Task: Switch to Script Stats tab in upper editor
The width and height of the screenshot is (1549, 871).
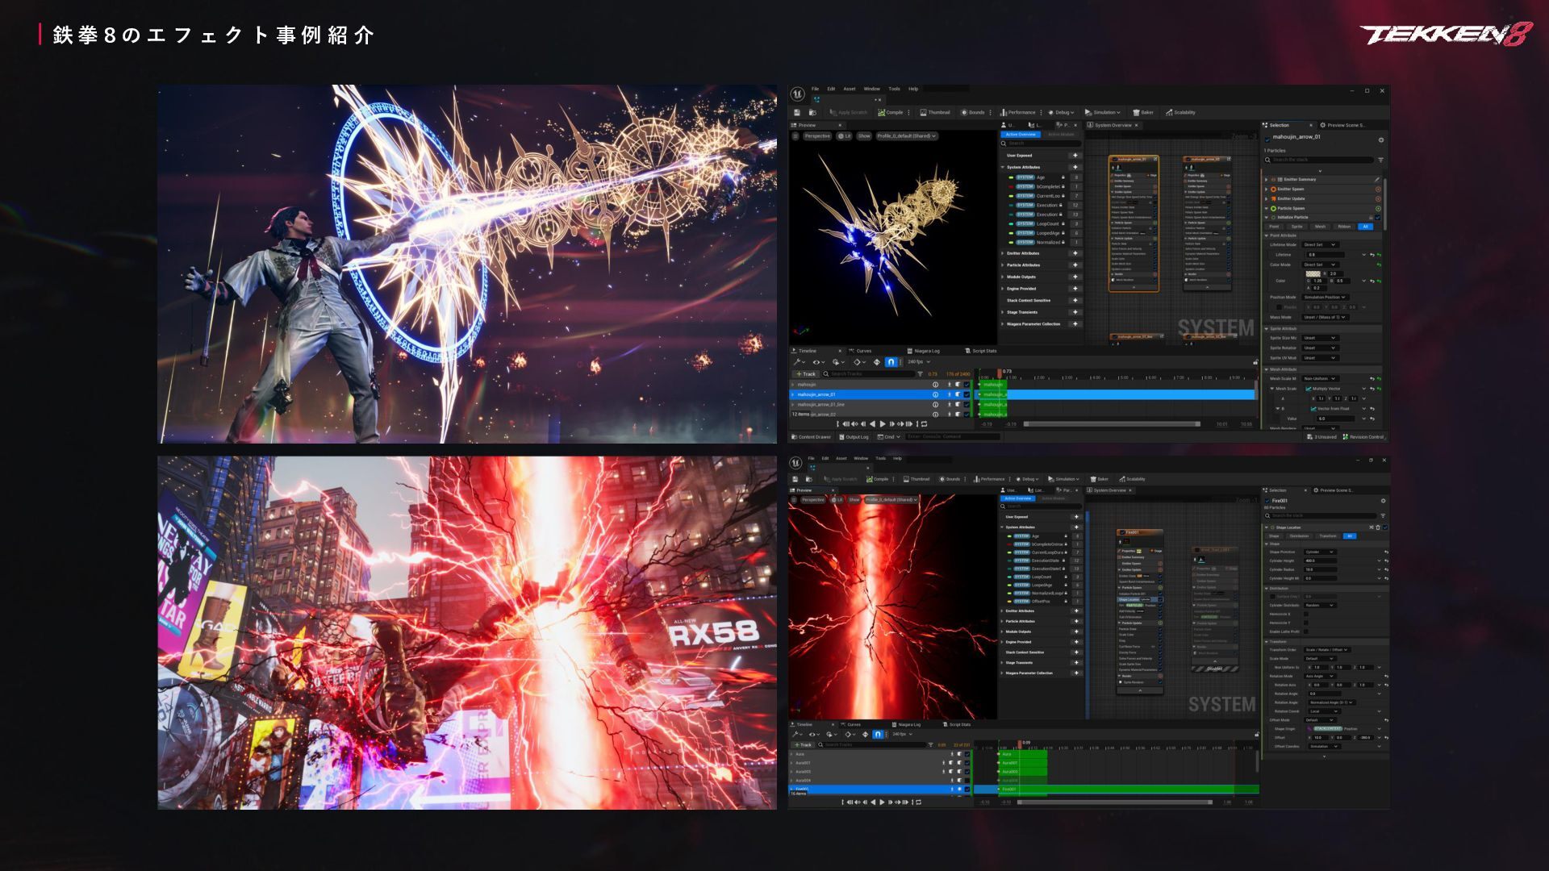Action: [x=981, y=351]
